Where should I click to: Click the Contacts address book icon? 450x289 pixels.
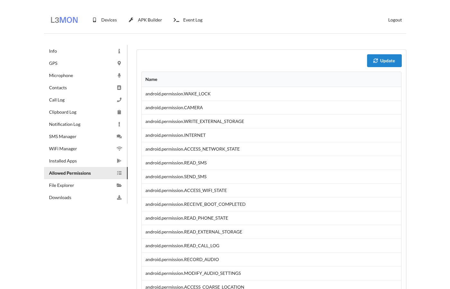119,88
